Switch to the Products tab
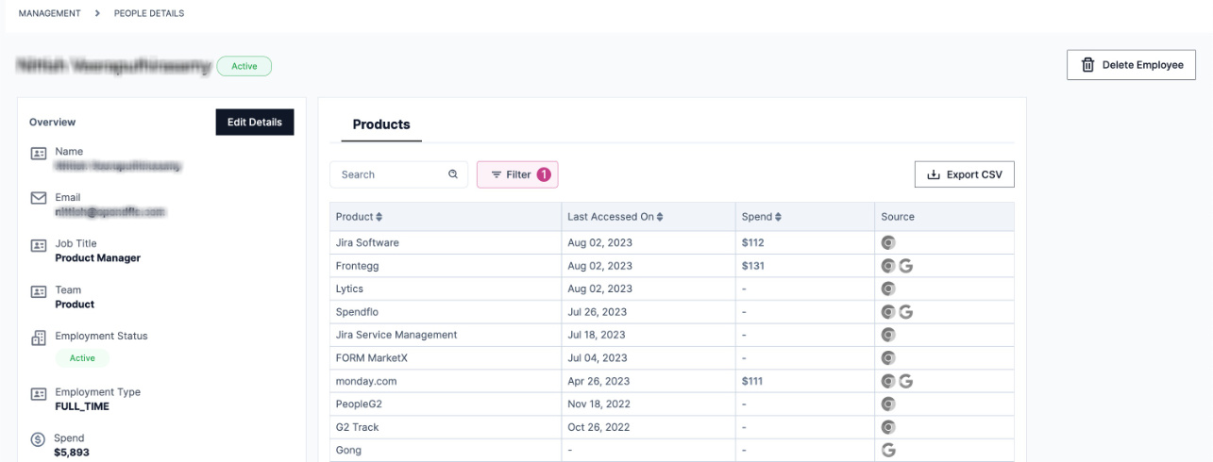The width and height of the screenshot is (1213, 462). tap(381, 124)
